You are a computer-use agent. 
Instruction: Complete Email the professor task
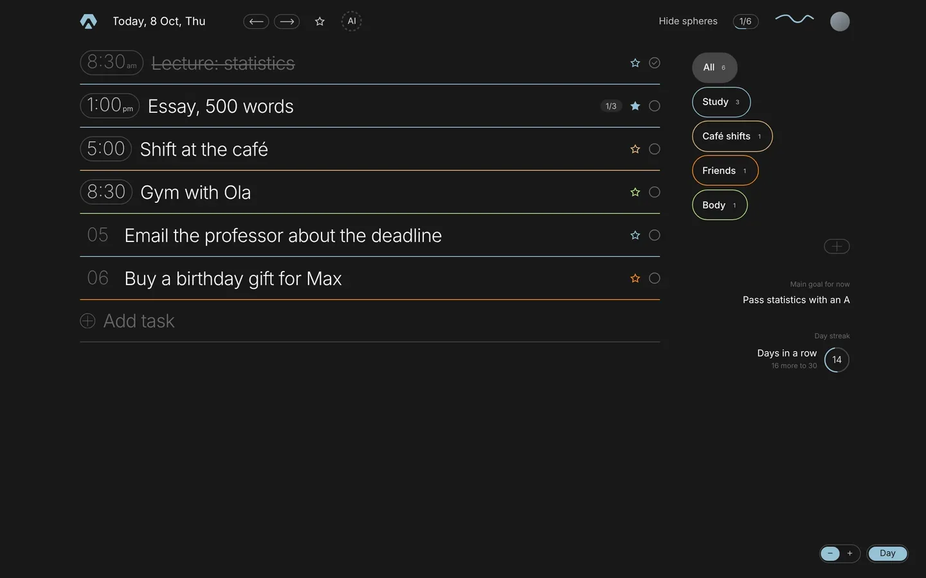point(655,235)
